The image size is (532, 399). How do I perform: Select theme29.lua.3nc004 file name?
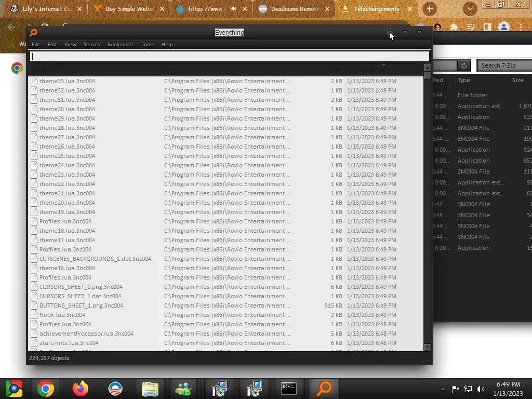click(67, 118)
